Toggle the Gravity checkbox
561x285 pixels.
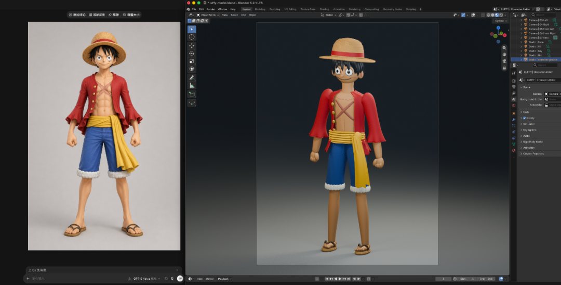(x=524, y=118)
